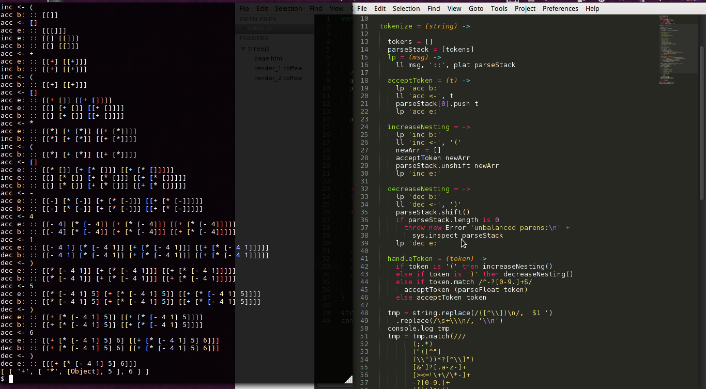706x389 pixels.
Task: Click the terminal '$' prompt
Action: point(3,379)
